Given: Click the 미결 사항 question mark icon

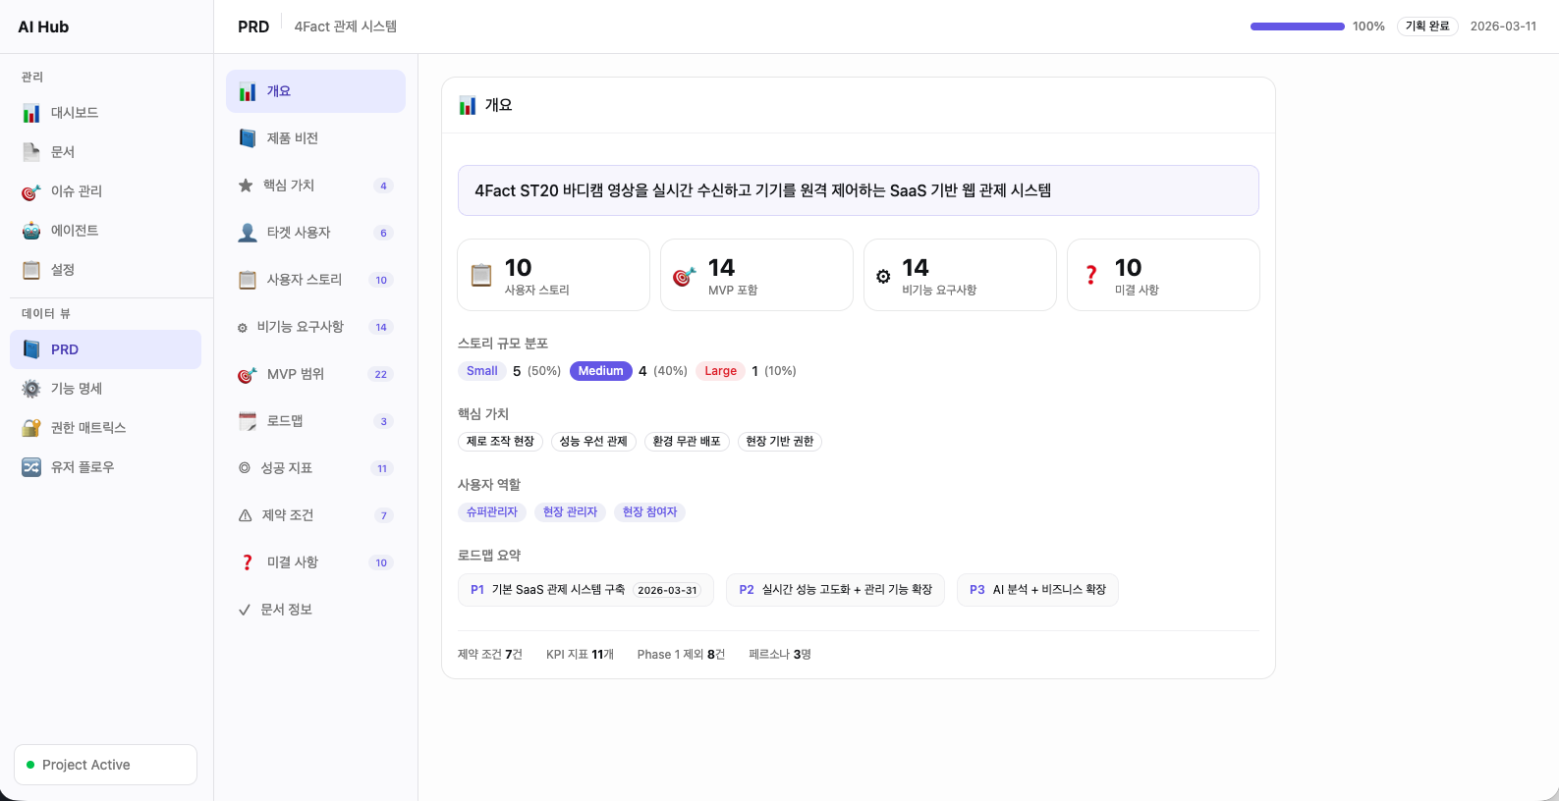Looking at the screenshot, I should tap(248, 562).
